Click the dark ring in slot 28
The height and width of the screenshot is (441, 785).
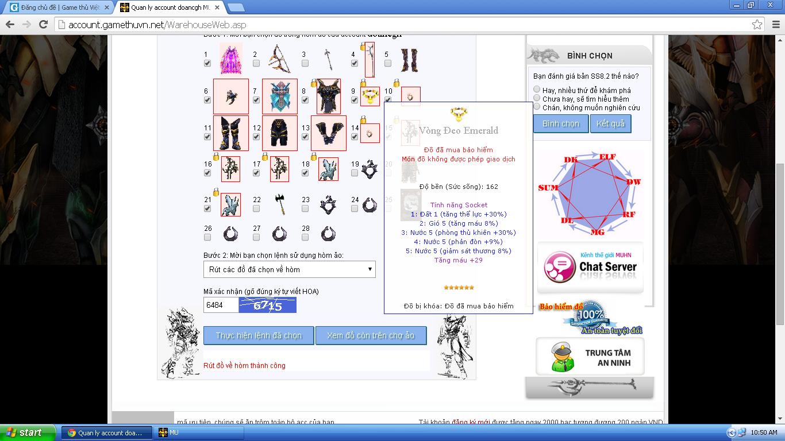328,233
